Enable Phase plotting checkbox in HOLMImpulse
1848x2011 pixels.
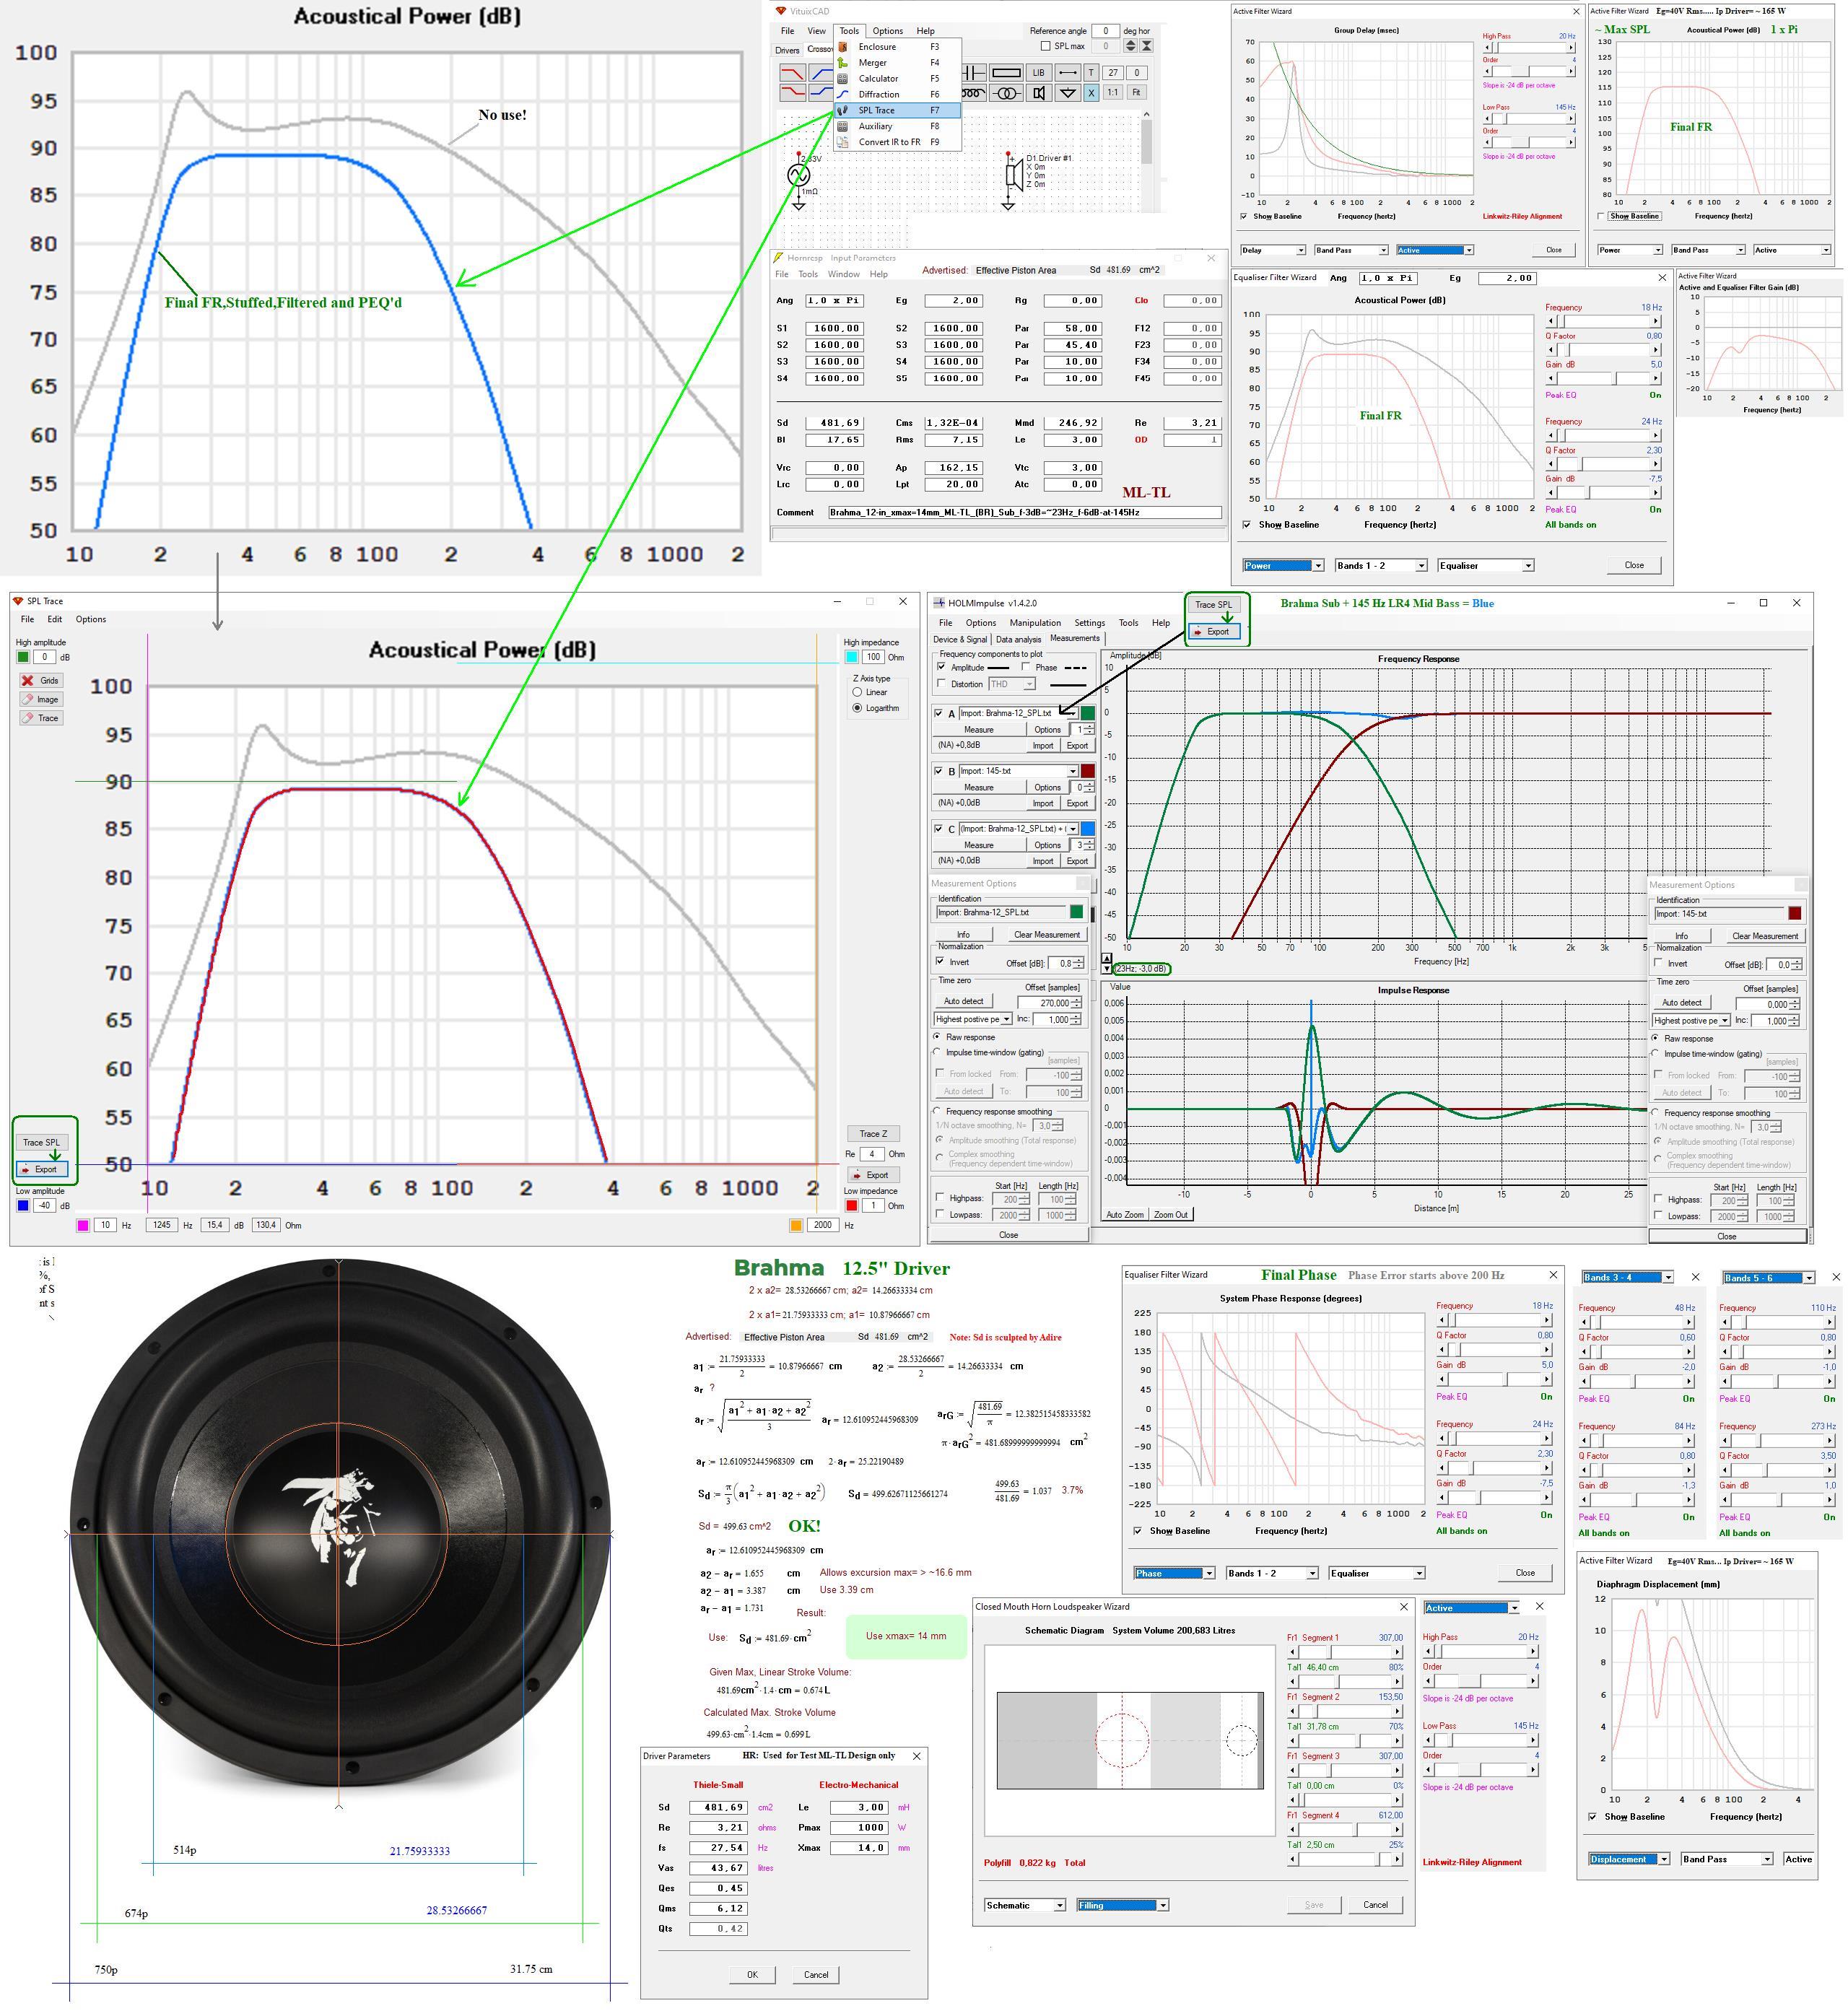pyautogui.click(x=1026, y=667)
